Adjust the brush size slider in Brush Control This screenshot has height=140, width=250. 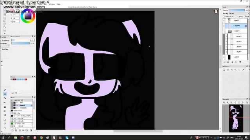(20, 40)
